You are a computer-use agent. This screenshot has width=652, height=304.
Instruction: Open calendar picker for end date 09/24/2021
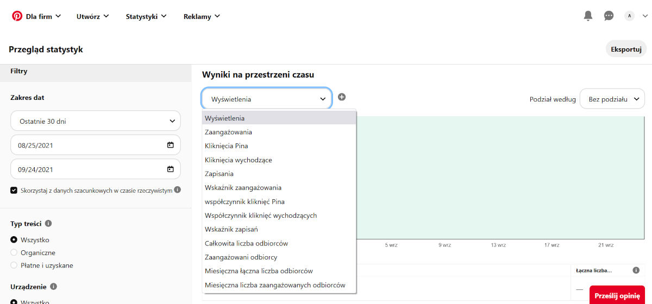click(170, 169)
